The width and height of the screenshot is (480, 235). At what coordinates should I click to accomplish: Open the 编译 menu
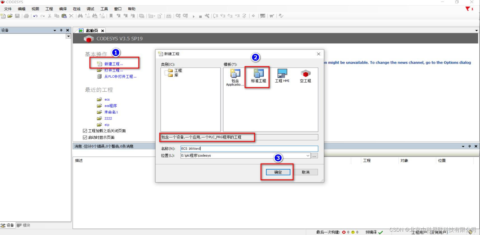click(x=63, y=9)
